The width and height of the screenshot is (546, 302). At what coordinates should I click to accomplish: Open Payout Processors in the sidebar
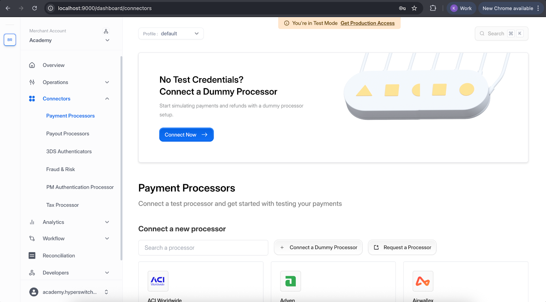click(68, 134)
